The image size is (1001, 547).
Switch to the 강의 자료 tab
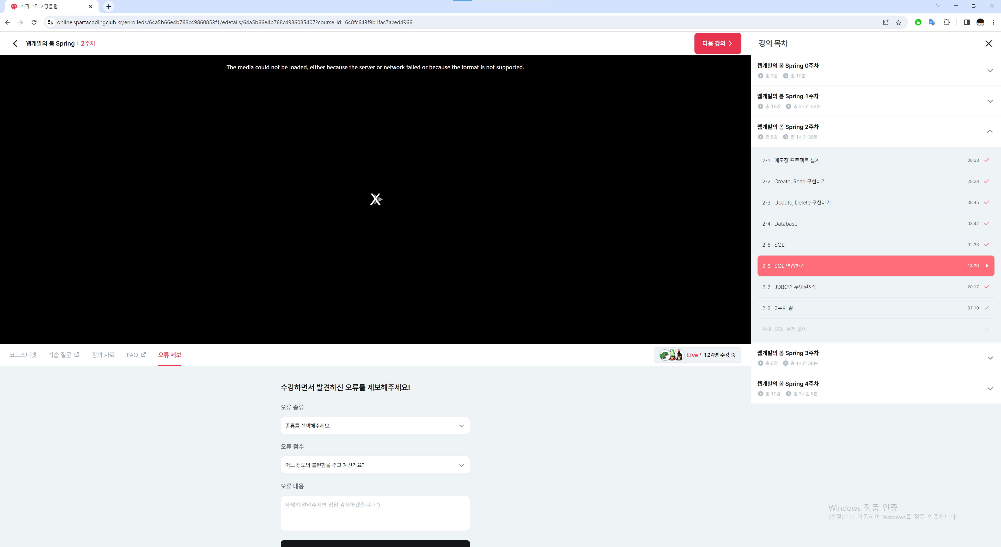click(103, 355)
